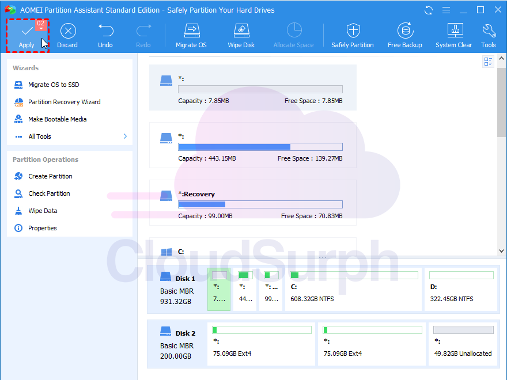Maximize the AOMEI window

(480, 10)
